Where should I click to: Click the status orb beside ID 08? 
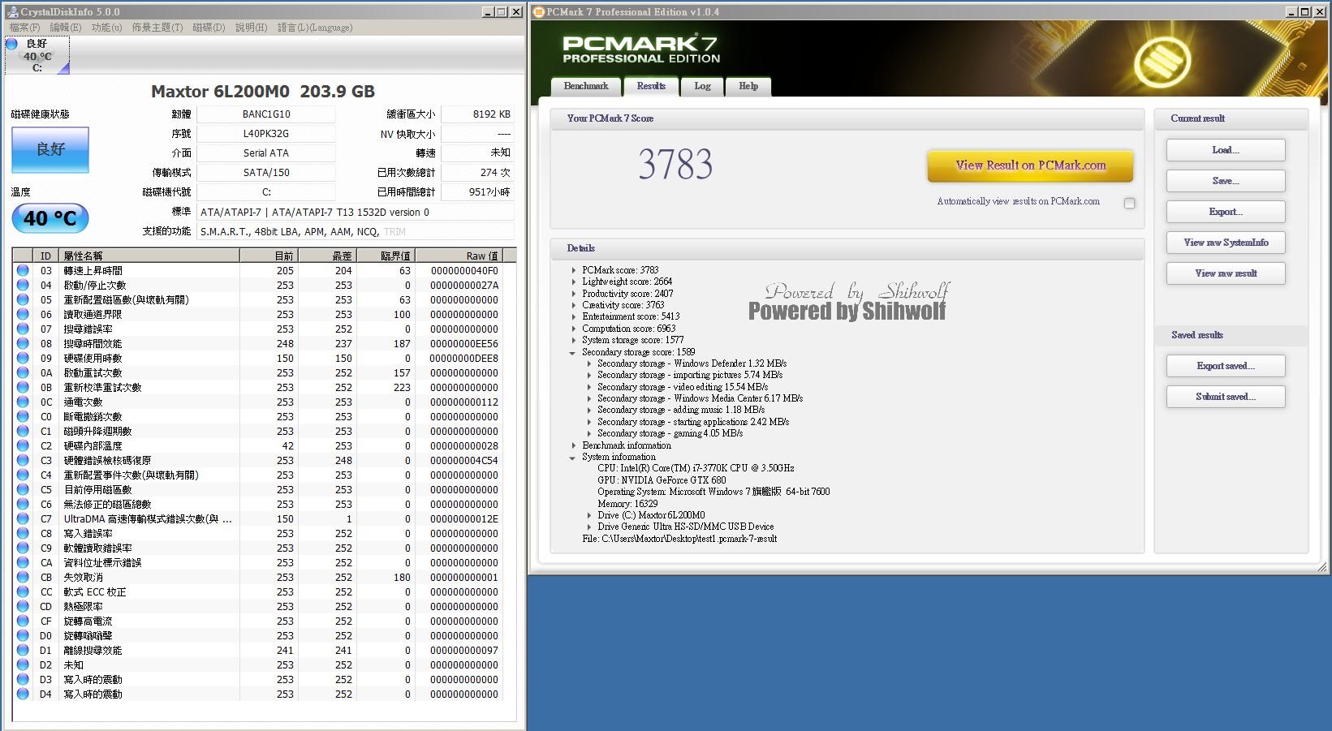coord(23,343)
